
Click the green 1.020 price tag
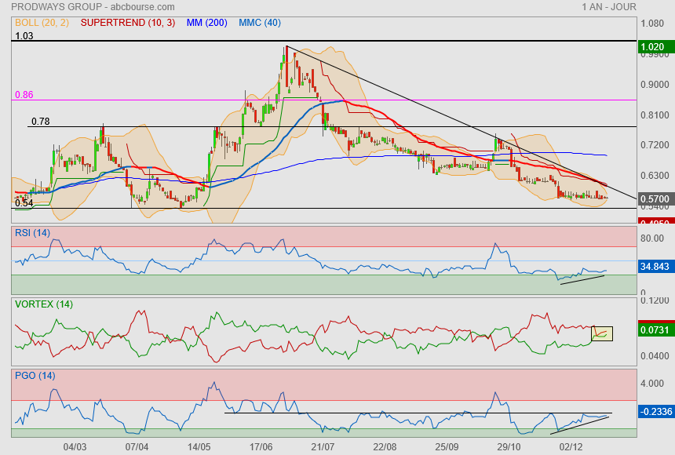point(653,46)
